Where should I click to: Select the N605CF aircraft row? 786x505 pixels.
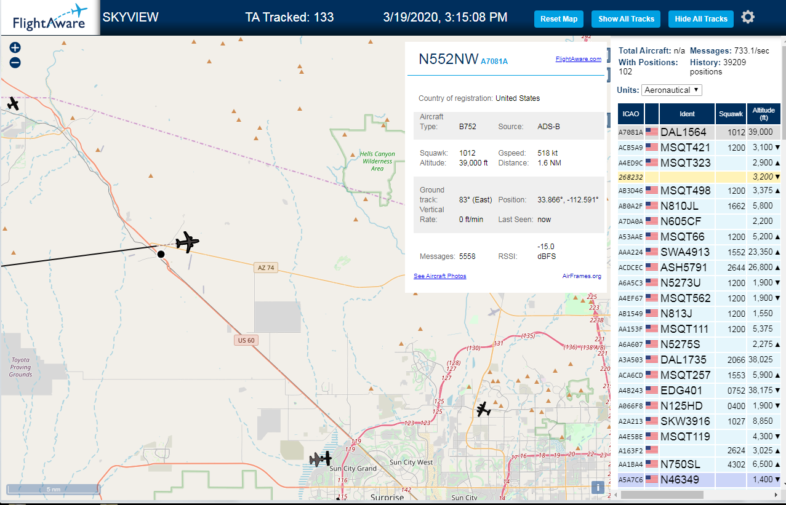pos(699,221)
